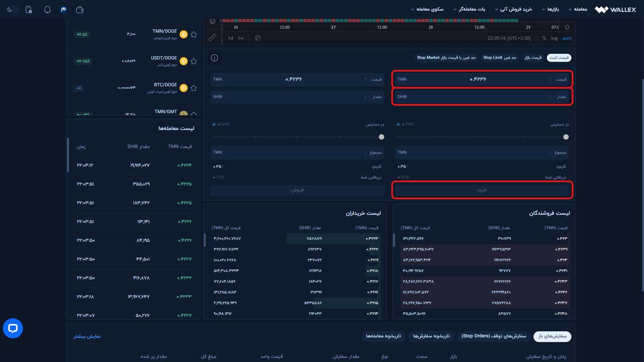Open the live chat support bubble
The width and height of the screenshot is (644, 362).
coord(13,328)
